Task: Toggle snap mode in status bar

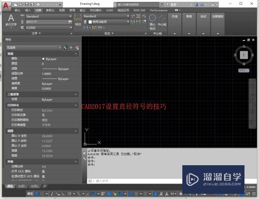Action: point(42,194)
